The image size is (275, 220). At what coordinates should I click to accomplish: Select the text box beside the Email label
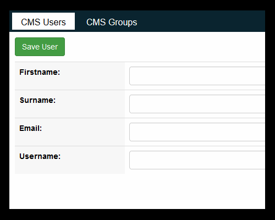point(197,132)
